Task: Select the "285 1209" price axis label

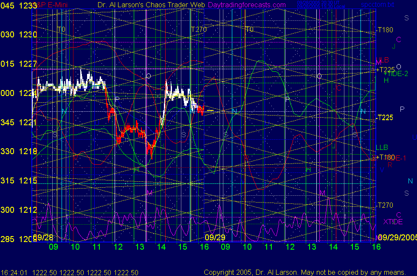Action: pyautogui.click(x=19, y=239)
